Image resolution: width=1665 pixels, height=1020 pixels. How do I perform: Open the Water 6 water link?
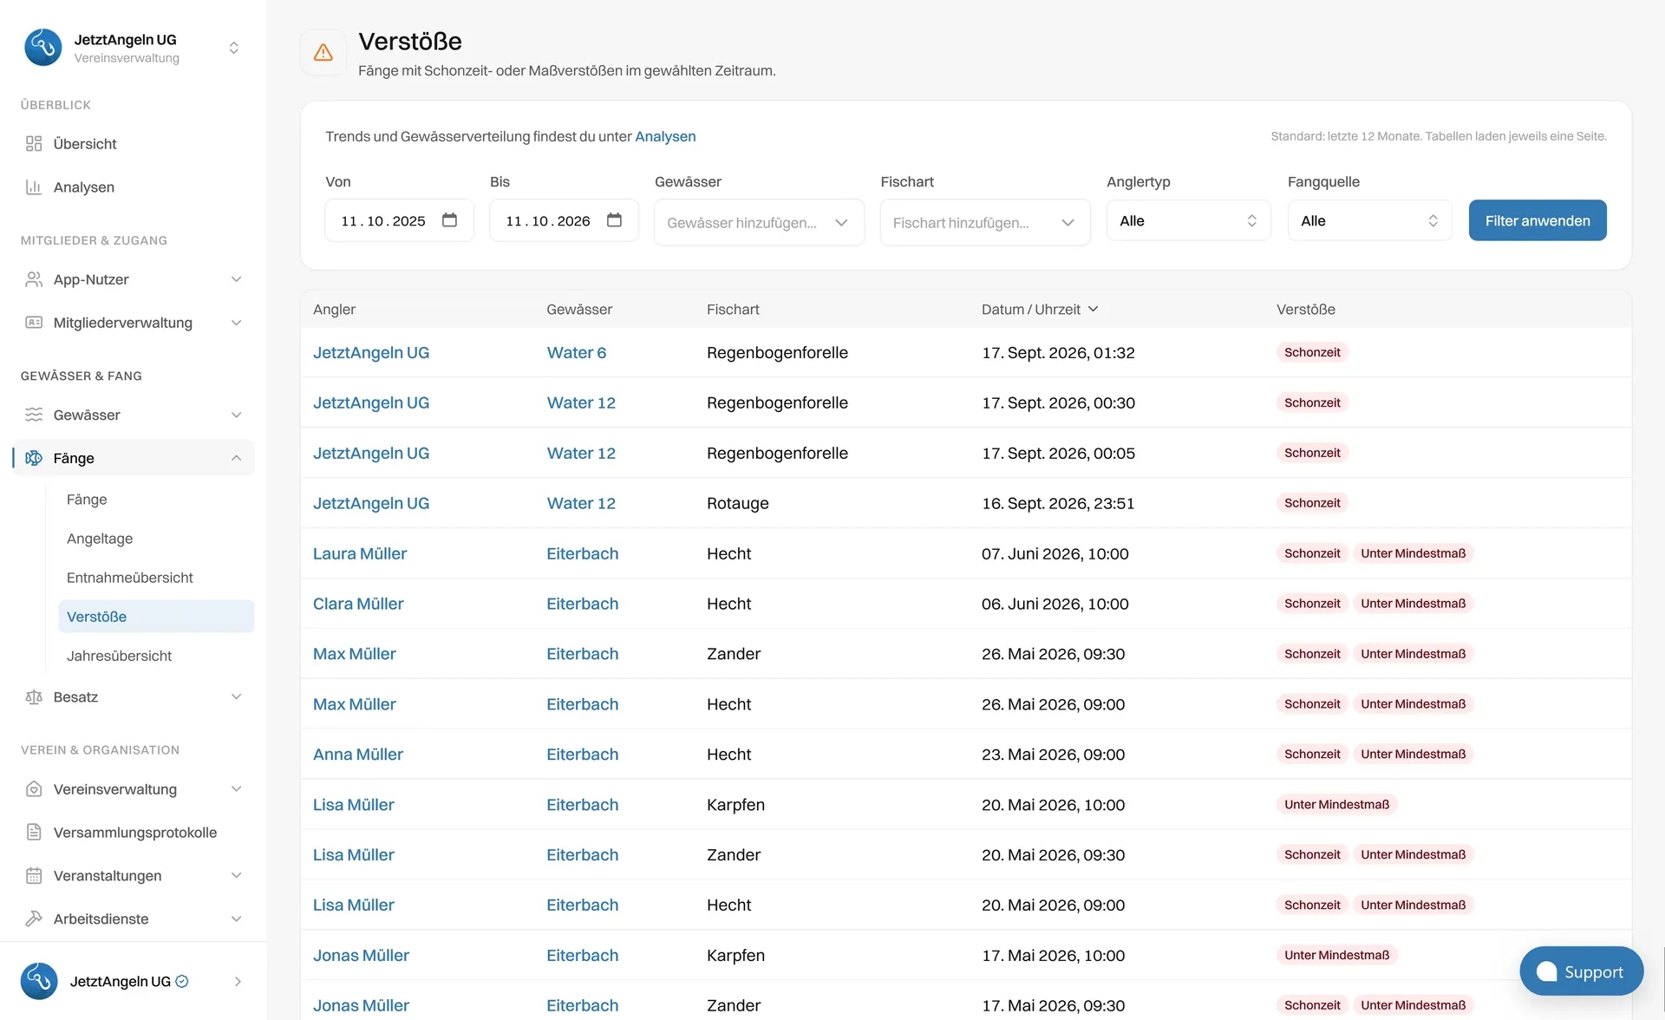[x=577, y=353]
